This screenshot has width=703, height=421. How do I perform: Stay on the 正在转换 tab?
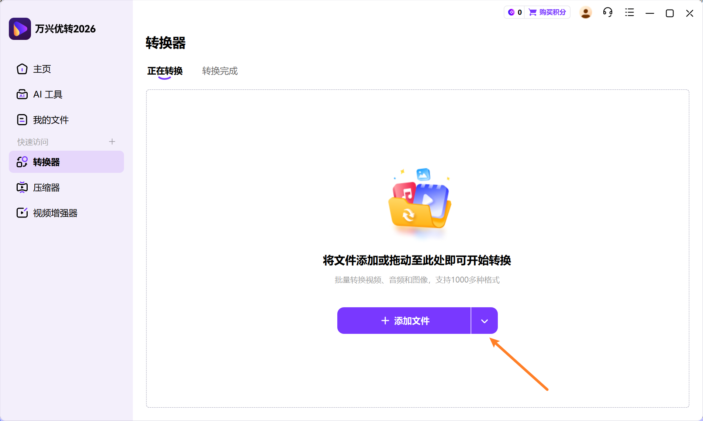pyautogui.click(x=165, y=71)
